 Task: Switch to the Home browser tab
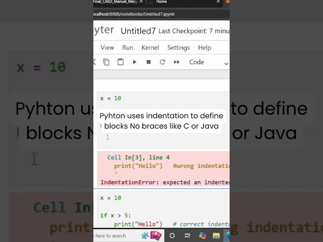point(161,2)
